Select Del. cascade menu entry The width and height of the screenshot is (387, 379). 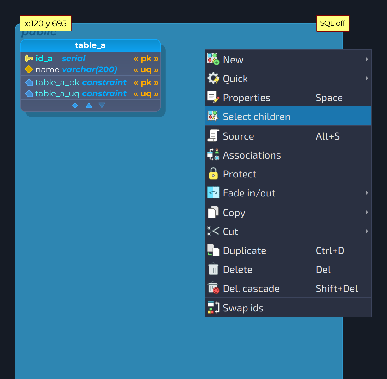(x=288, y=288)
